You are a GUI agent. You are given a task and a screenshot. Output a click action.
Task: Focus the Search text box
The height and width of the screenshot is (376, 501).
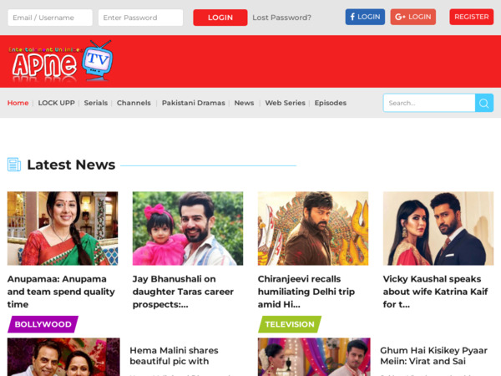[x=429, y=103]
